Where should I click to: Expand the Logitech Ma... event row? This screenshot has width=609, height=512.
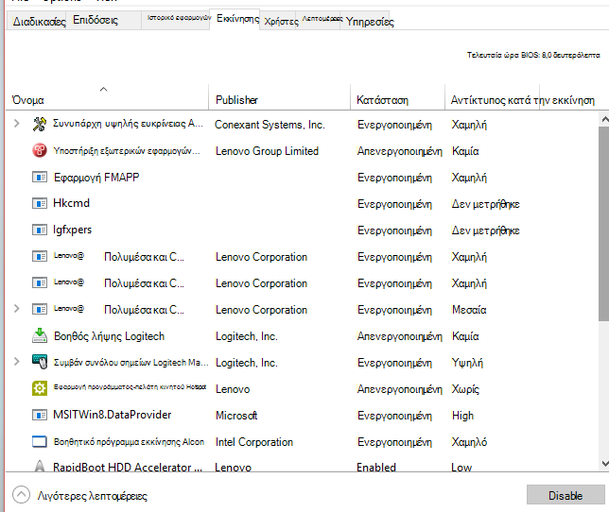(16, 362)
